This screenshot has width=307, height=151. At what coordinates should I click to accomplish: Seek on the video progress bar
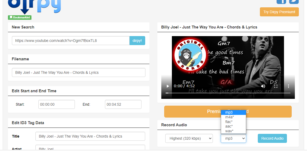228,93
